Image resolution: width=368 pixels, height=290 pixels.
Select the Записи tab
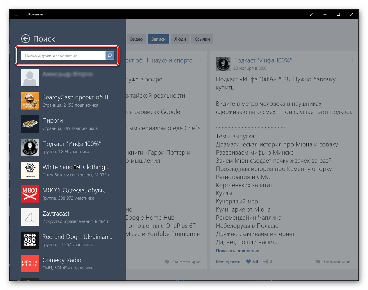158,39
